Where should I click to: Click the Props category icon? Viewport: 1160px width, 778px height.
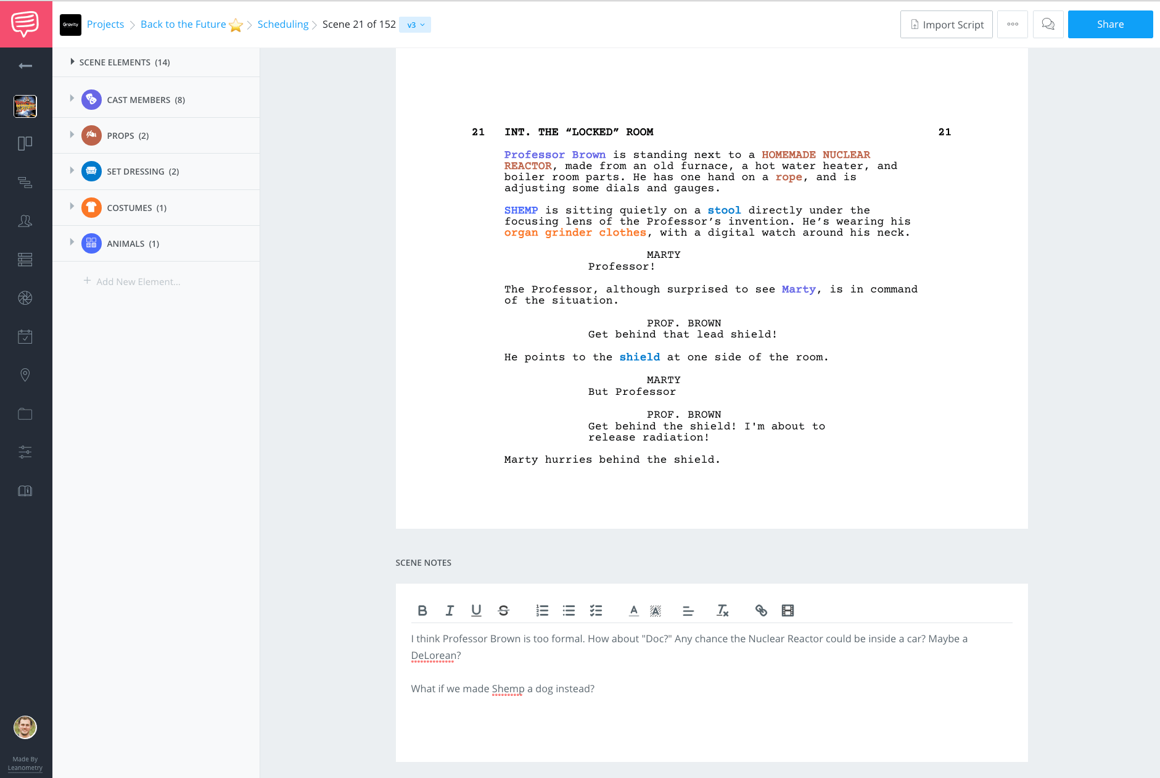click(91, 135)
